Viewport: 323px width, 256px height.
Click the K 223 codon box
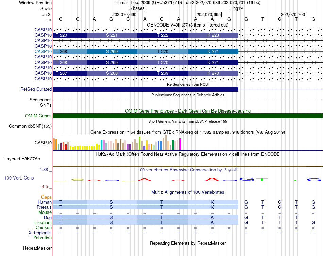(x=213, y=35)
